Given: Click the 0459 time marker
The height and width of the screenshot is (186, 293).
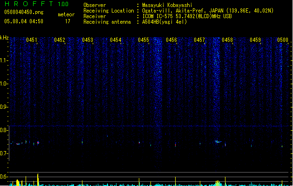Looking at the screenshot, I should [x=255, y=40].
